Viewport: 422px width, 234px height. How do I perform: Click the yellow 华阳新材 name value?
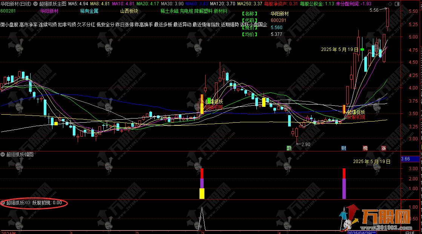(279, 14)
